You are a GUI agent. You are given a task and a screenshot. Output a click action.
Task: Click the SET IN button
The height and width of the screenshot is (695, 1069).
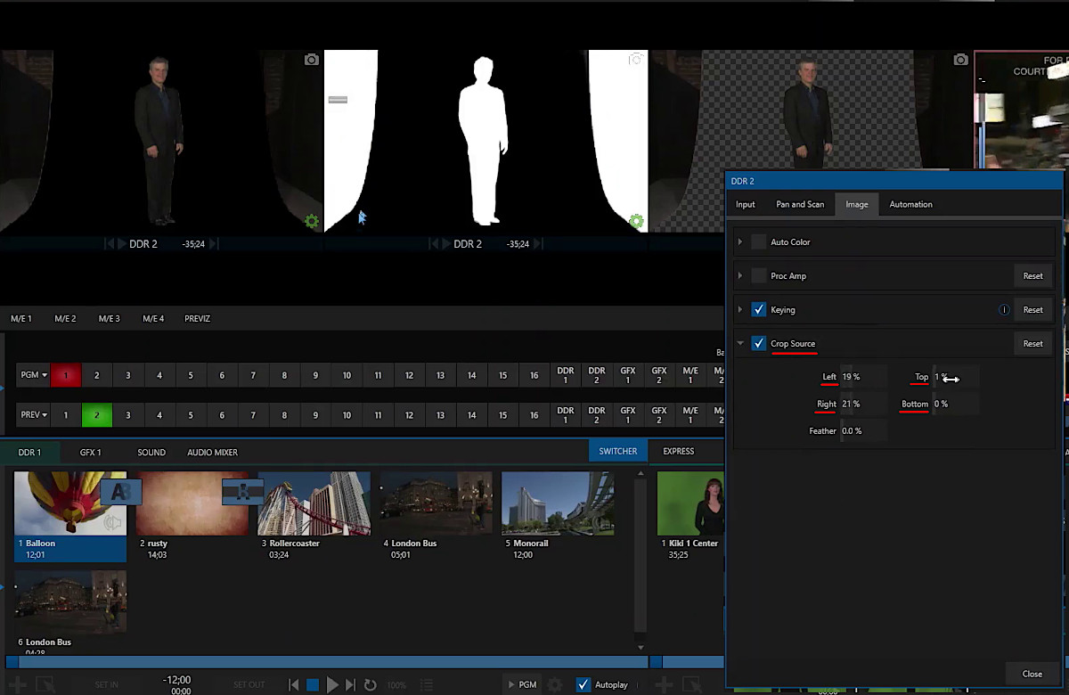[x=106, y=684]
